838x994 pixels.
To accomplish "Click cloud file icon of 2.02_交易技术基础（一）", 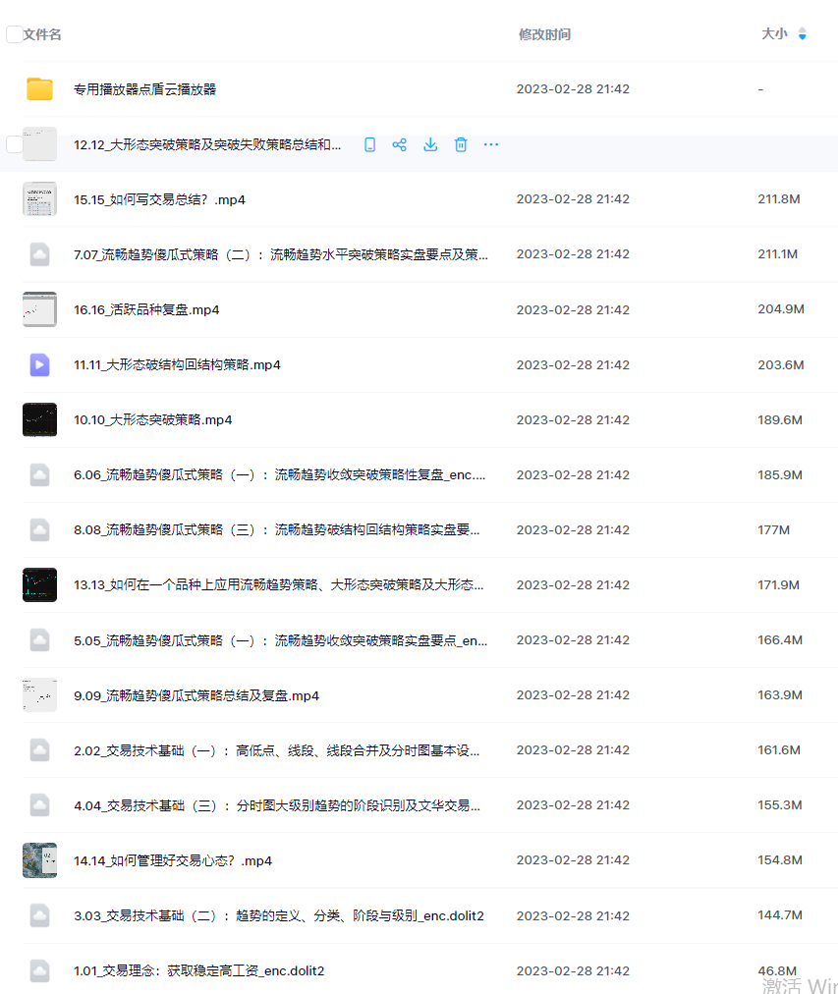I will coord(39,750).
